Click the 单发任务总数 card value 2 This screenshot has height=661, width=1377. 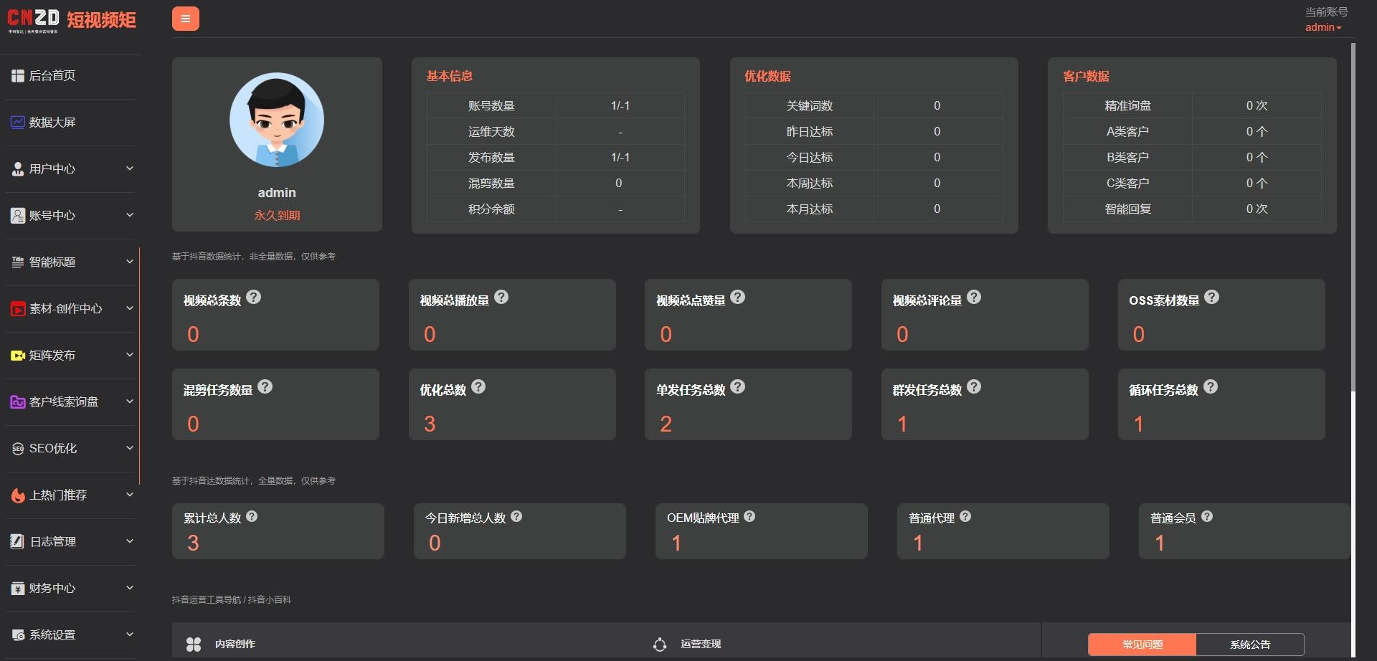pos(666,424)
